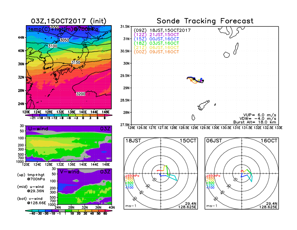Image resolution: width=297 pixels, height=230 pixels.
Task: Click the '03Z,15OCT2017 (init)' title
Action: pyautogui.click(x=69, y=21)
